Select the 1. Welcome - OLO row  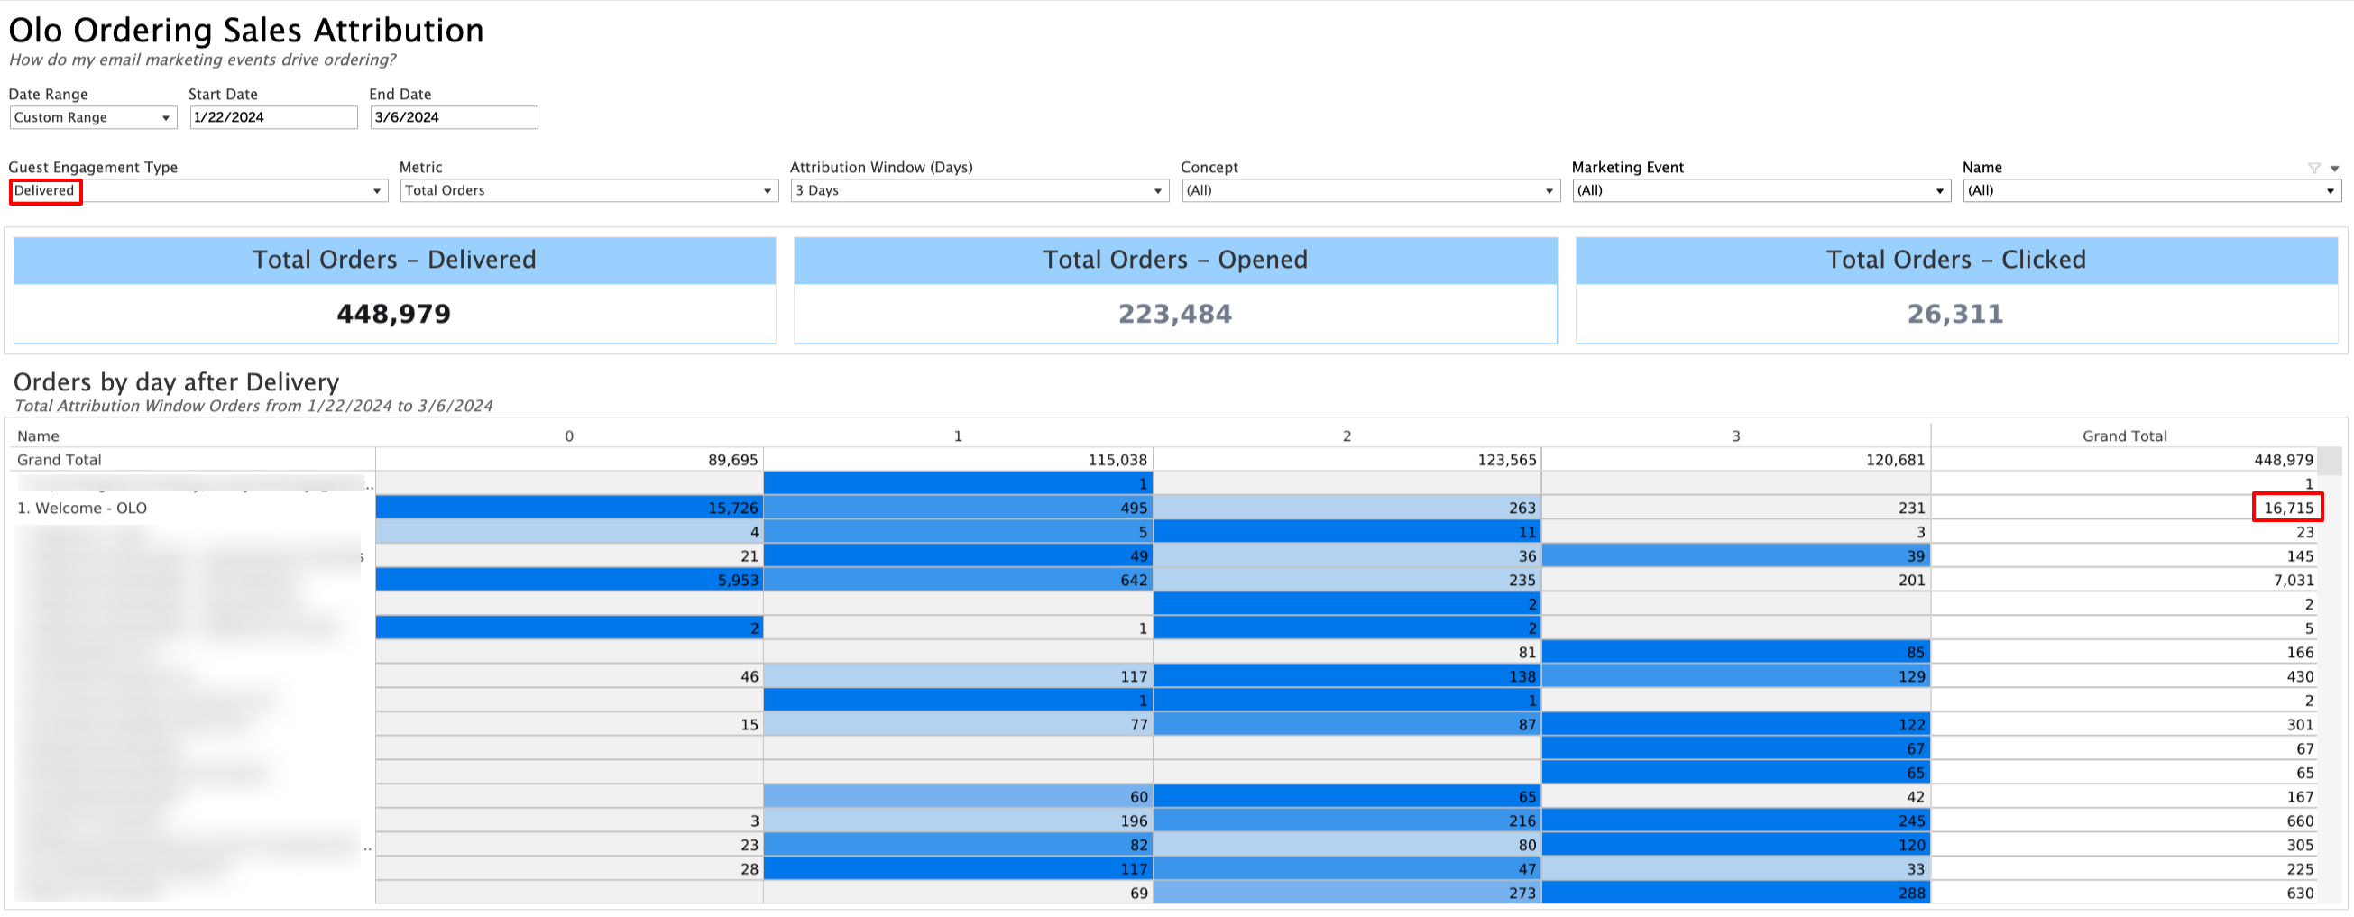[x=82, y=509]
